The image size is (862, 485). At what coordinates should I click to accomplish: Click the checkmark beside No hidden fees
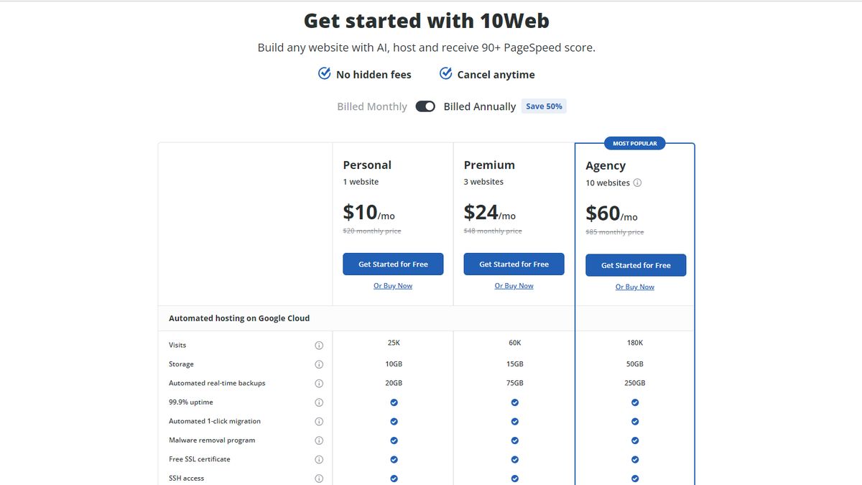(324, 73)
